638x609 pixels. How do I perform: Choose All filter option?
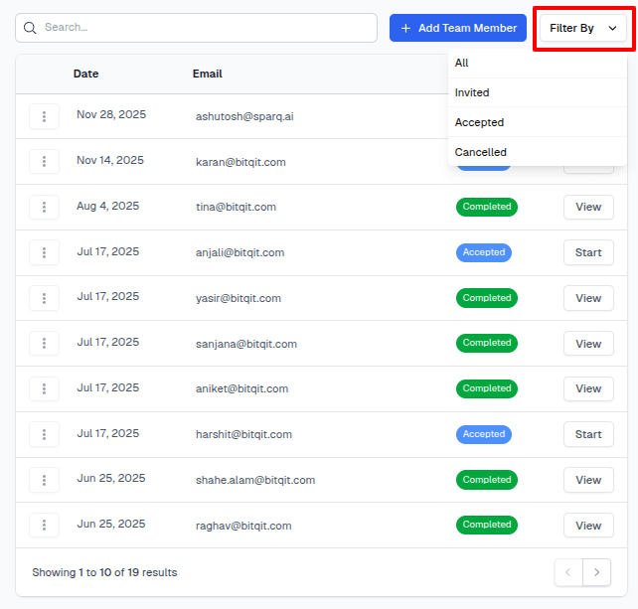point(537,63)
